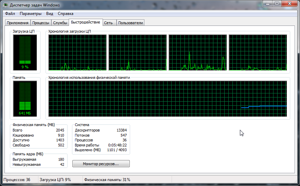Click the status bar Загрузка ЦП: 9% entry

point(55,180)
